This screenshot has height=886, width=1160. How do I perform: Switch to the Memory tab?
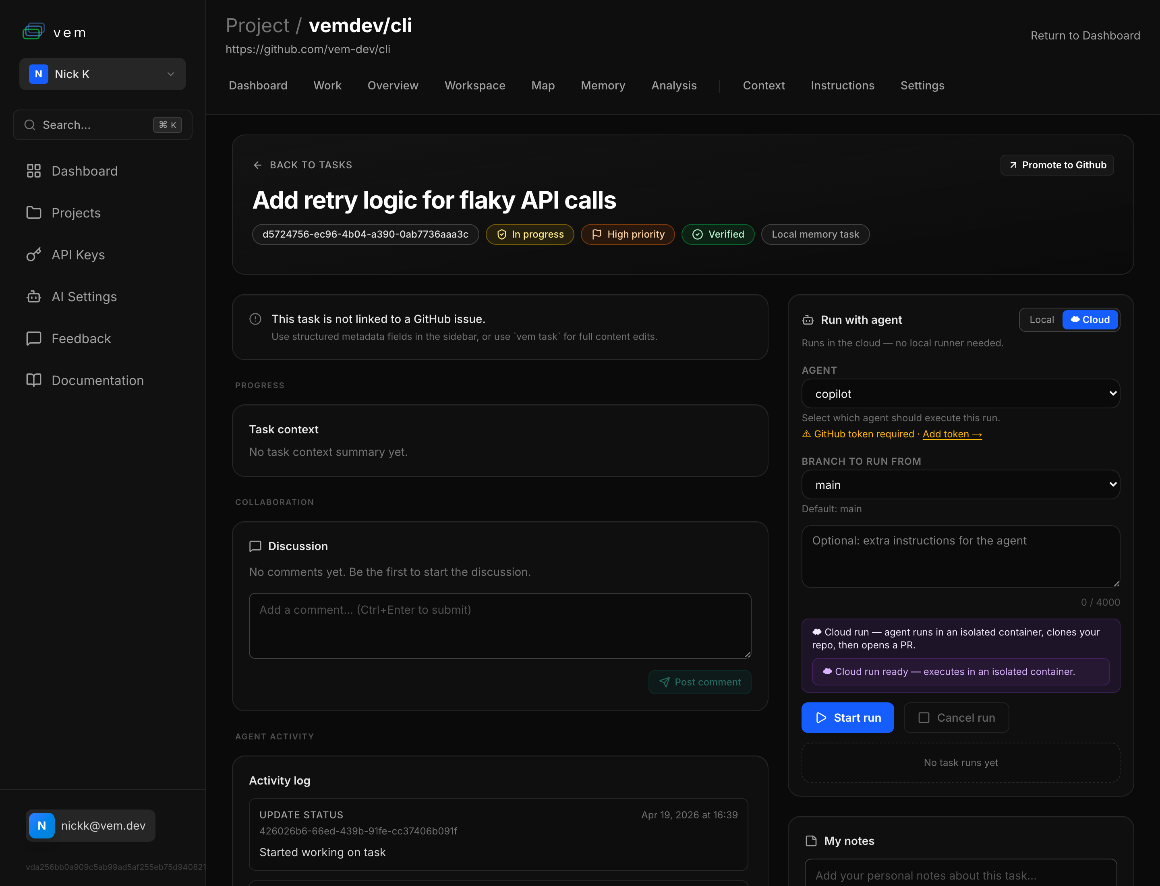[x=603, y=85]
